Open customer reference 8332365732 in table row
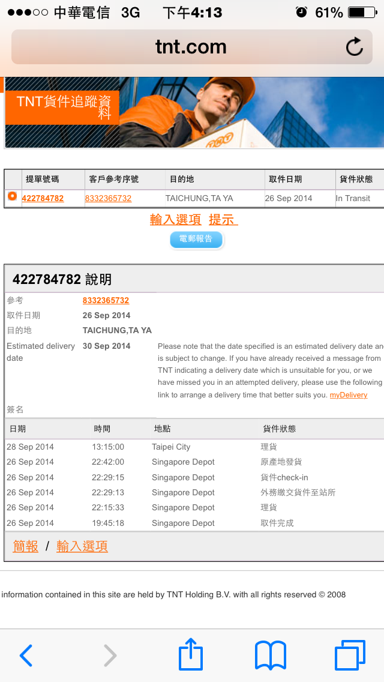This screenshot has width=384, height=682. click(x=108, y=198)
